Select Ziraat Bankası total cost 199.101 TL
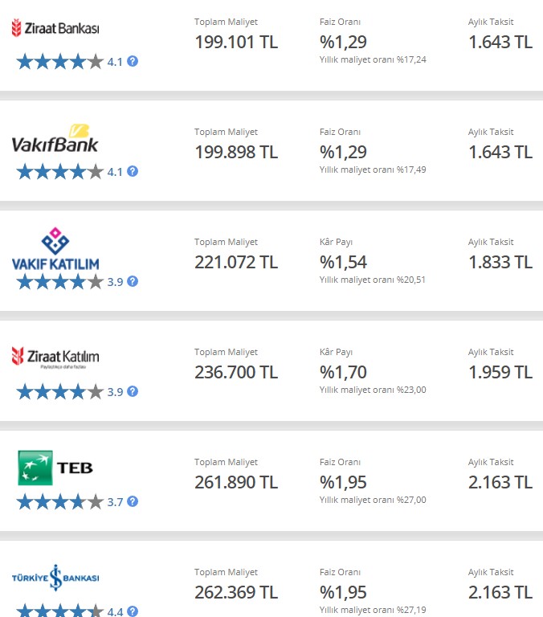 [236, 42]
